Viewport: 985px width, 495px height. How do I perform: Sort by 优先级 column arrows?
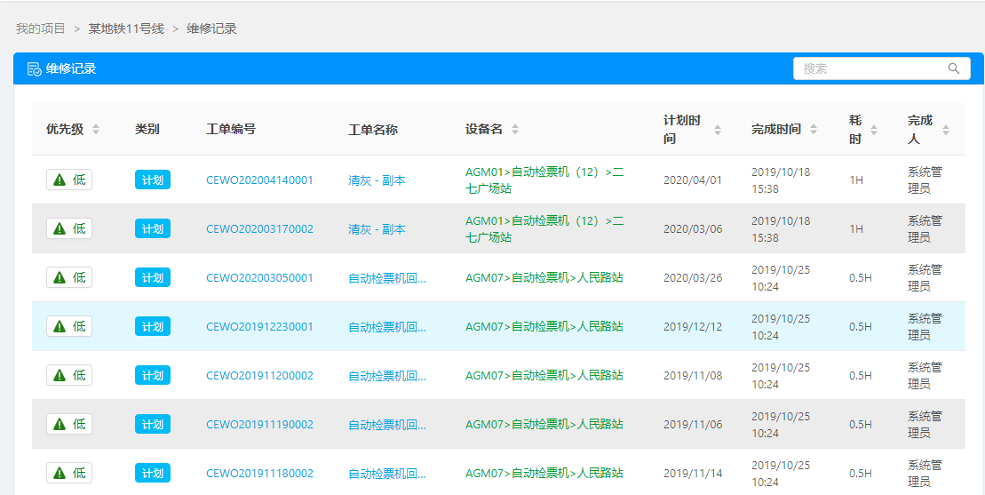[x=96, y=130]
